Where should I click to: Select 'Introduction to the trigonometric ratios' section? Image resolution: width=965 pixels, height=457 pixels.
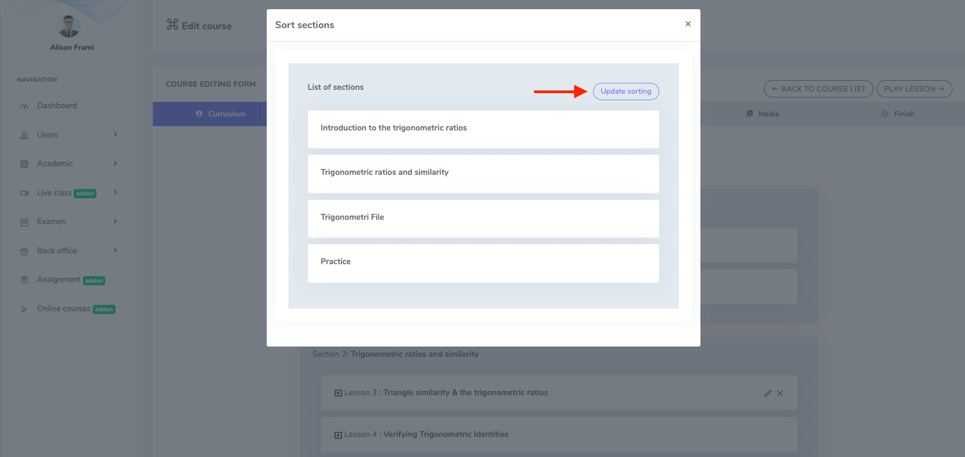tap(483, 129)
